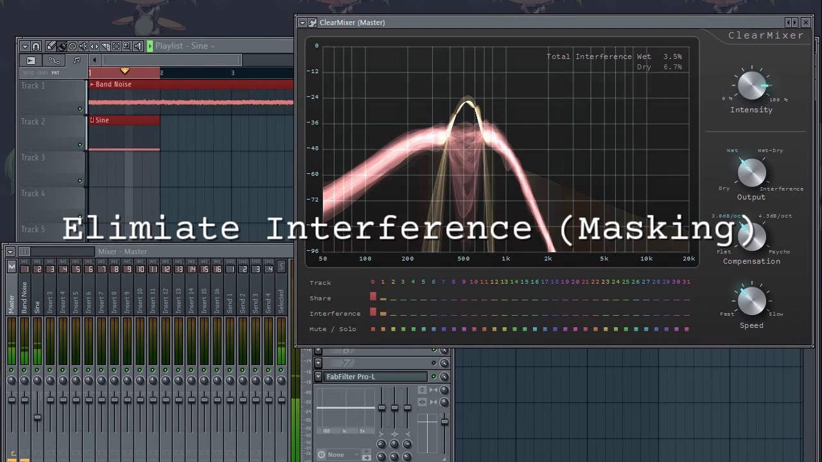Screen dimensions: 822x462
Task: Select the Track 3 label
Action: pos(33,157)
